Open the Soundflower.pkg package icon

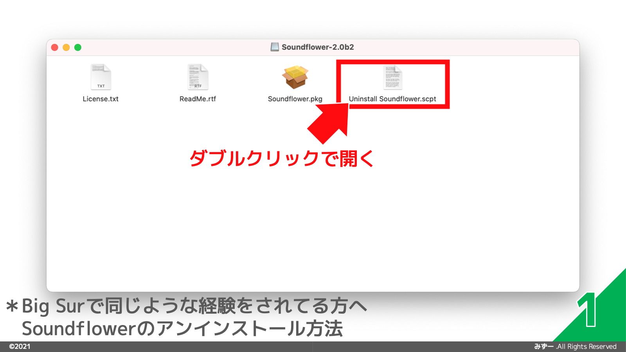(x=295, y=77)
